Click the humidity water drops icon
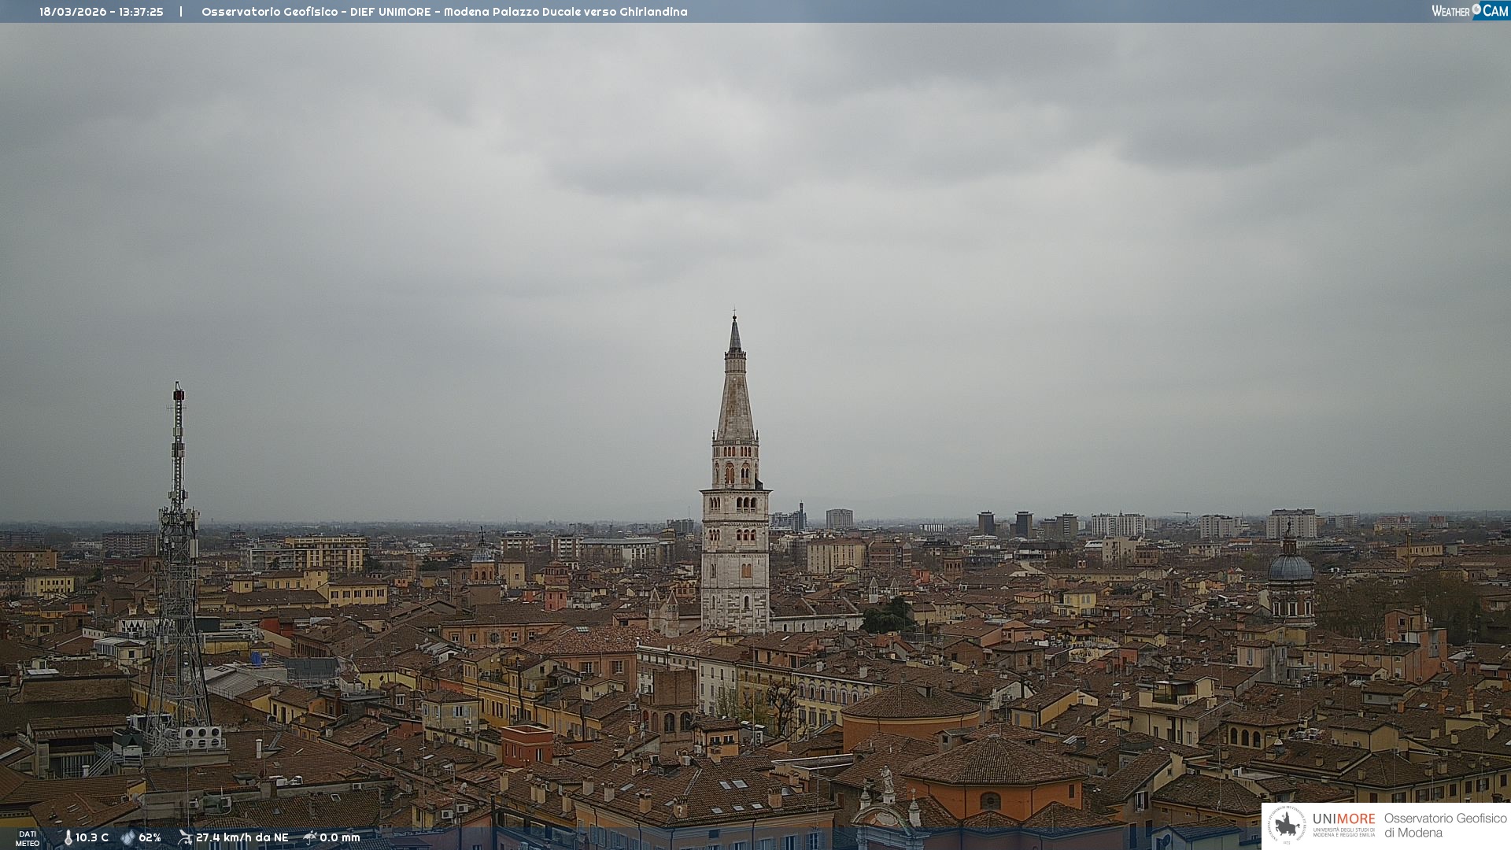The height and width of the screenshot is (850, 1511). point(127,837)
